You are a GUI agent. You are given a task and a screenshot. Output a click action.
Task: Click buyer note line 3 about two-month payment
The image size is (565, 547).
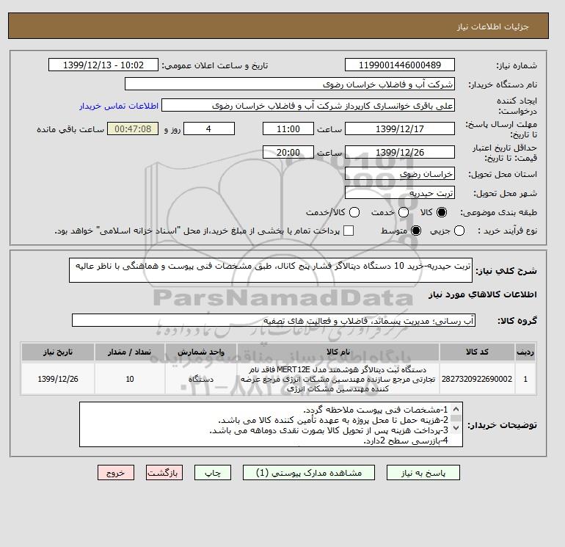point(329,430)
